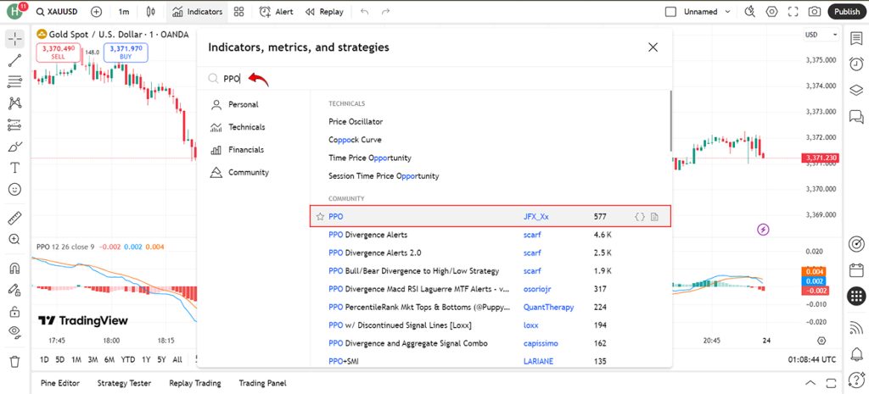Open the USD currency dropdown
869x394 pixels.
821,34
